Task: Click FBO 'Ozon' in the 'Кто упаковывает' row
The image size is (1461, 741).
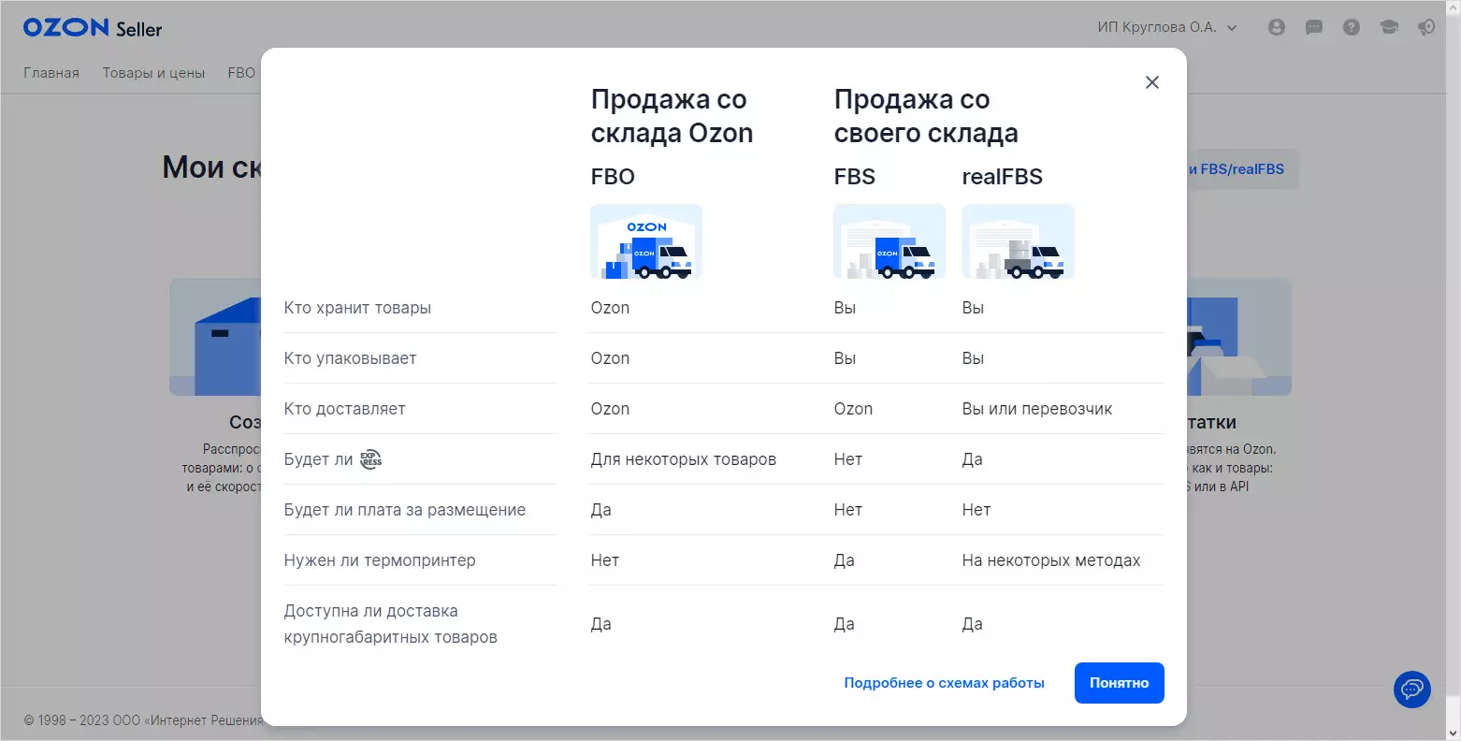Action: coord(610,358)
